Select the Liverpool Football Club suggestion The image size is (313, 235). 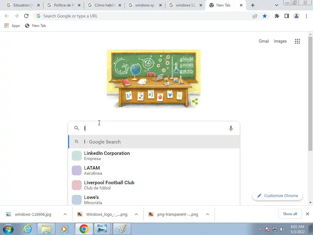click(154, 185)
